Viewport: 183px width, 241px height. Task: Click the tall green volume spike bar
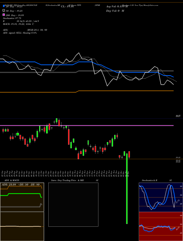click(x=127, y=188)
